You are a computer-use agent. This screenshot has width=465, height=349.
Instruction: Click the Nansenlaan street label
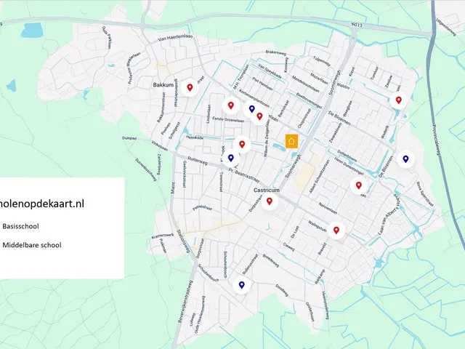328,208
